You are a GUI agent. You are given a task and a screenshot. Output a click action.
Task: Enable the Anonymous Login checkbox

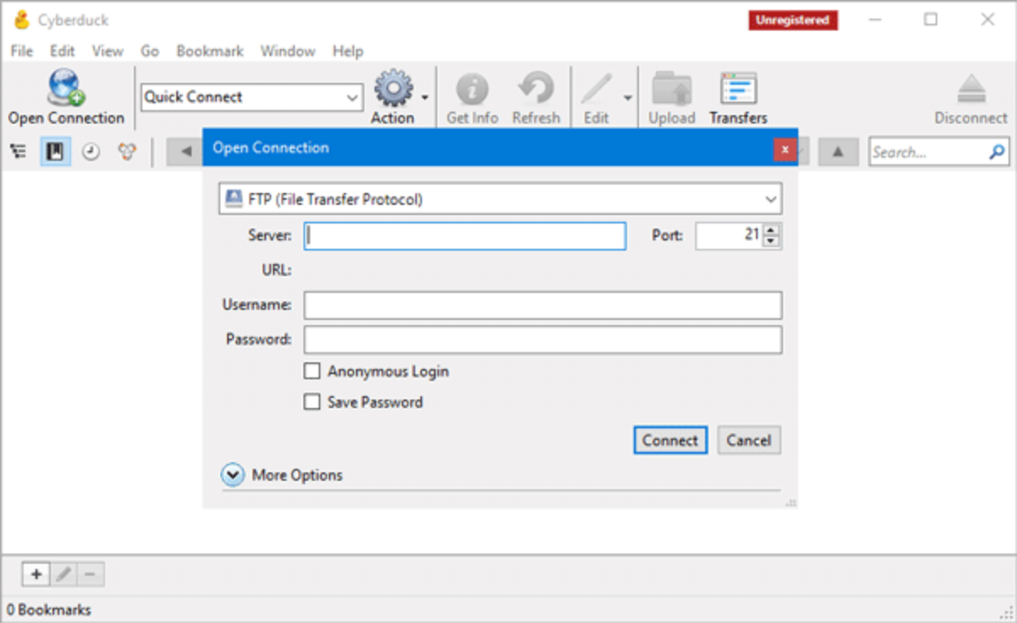(312, 371)
